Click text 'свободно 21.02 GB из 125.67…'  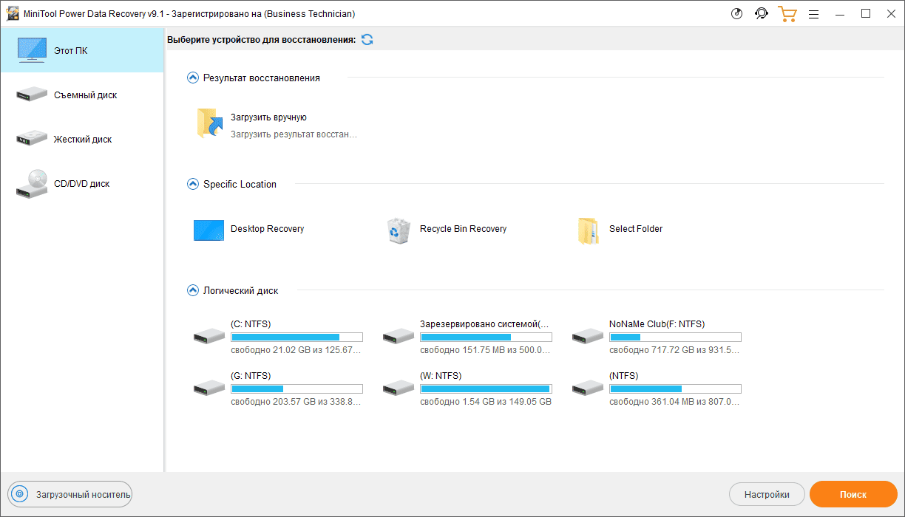click(296, 350)
